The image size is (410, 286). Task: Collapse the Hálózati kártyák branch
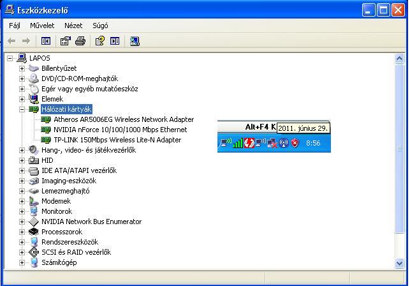(x=22, y=109)
